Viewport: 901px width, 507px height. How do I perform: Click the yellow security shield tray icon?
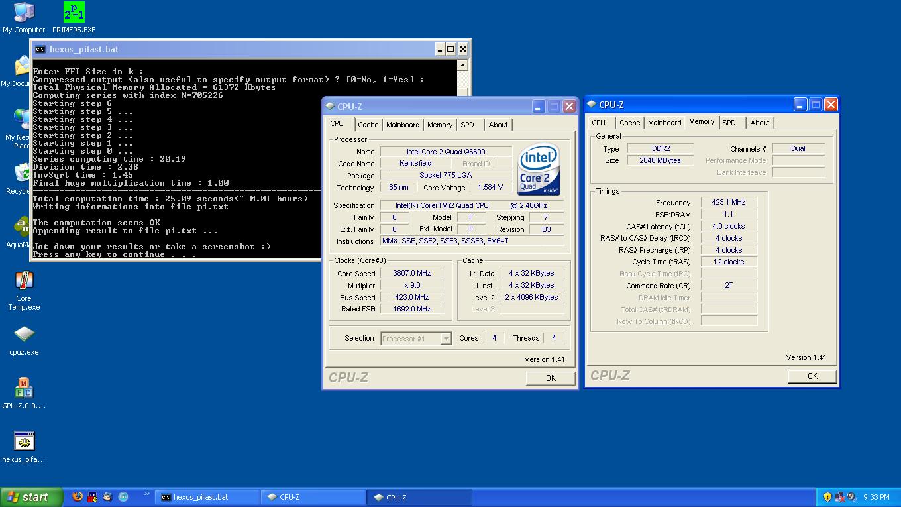coord(827,497)
